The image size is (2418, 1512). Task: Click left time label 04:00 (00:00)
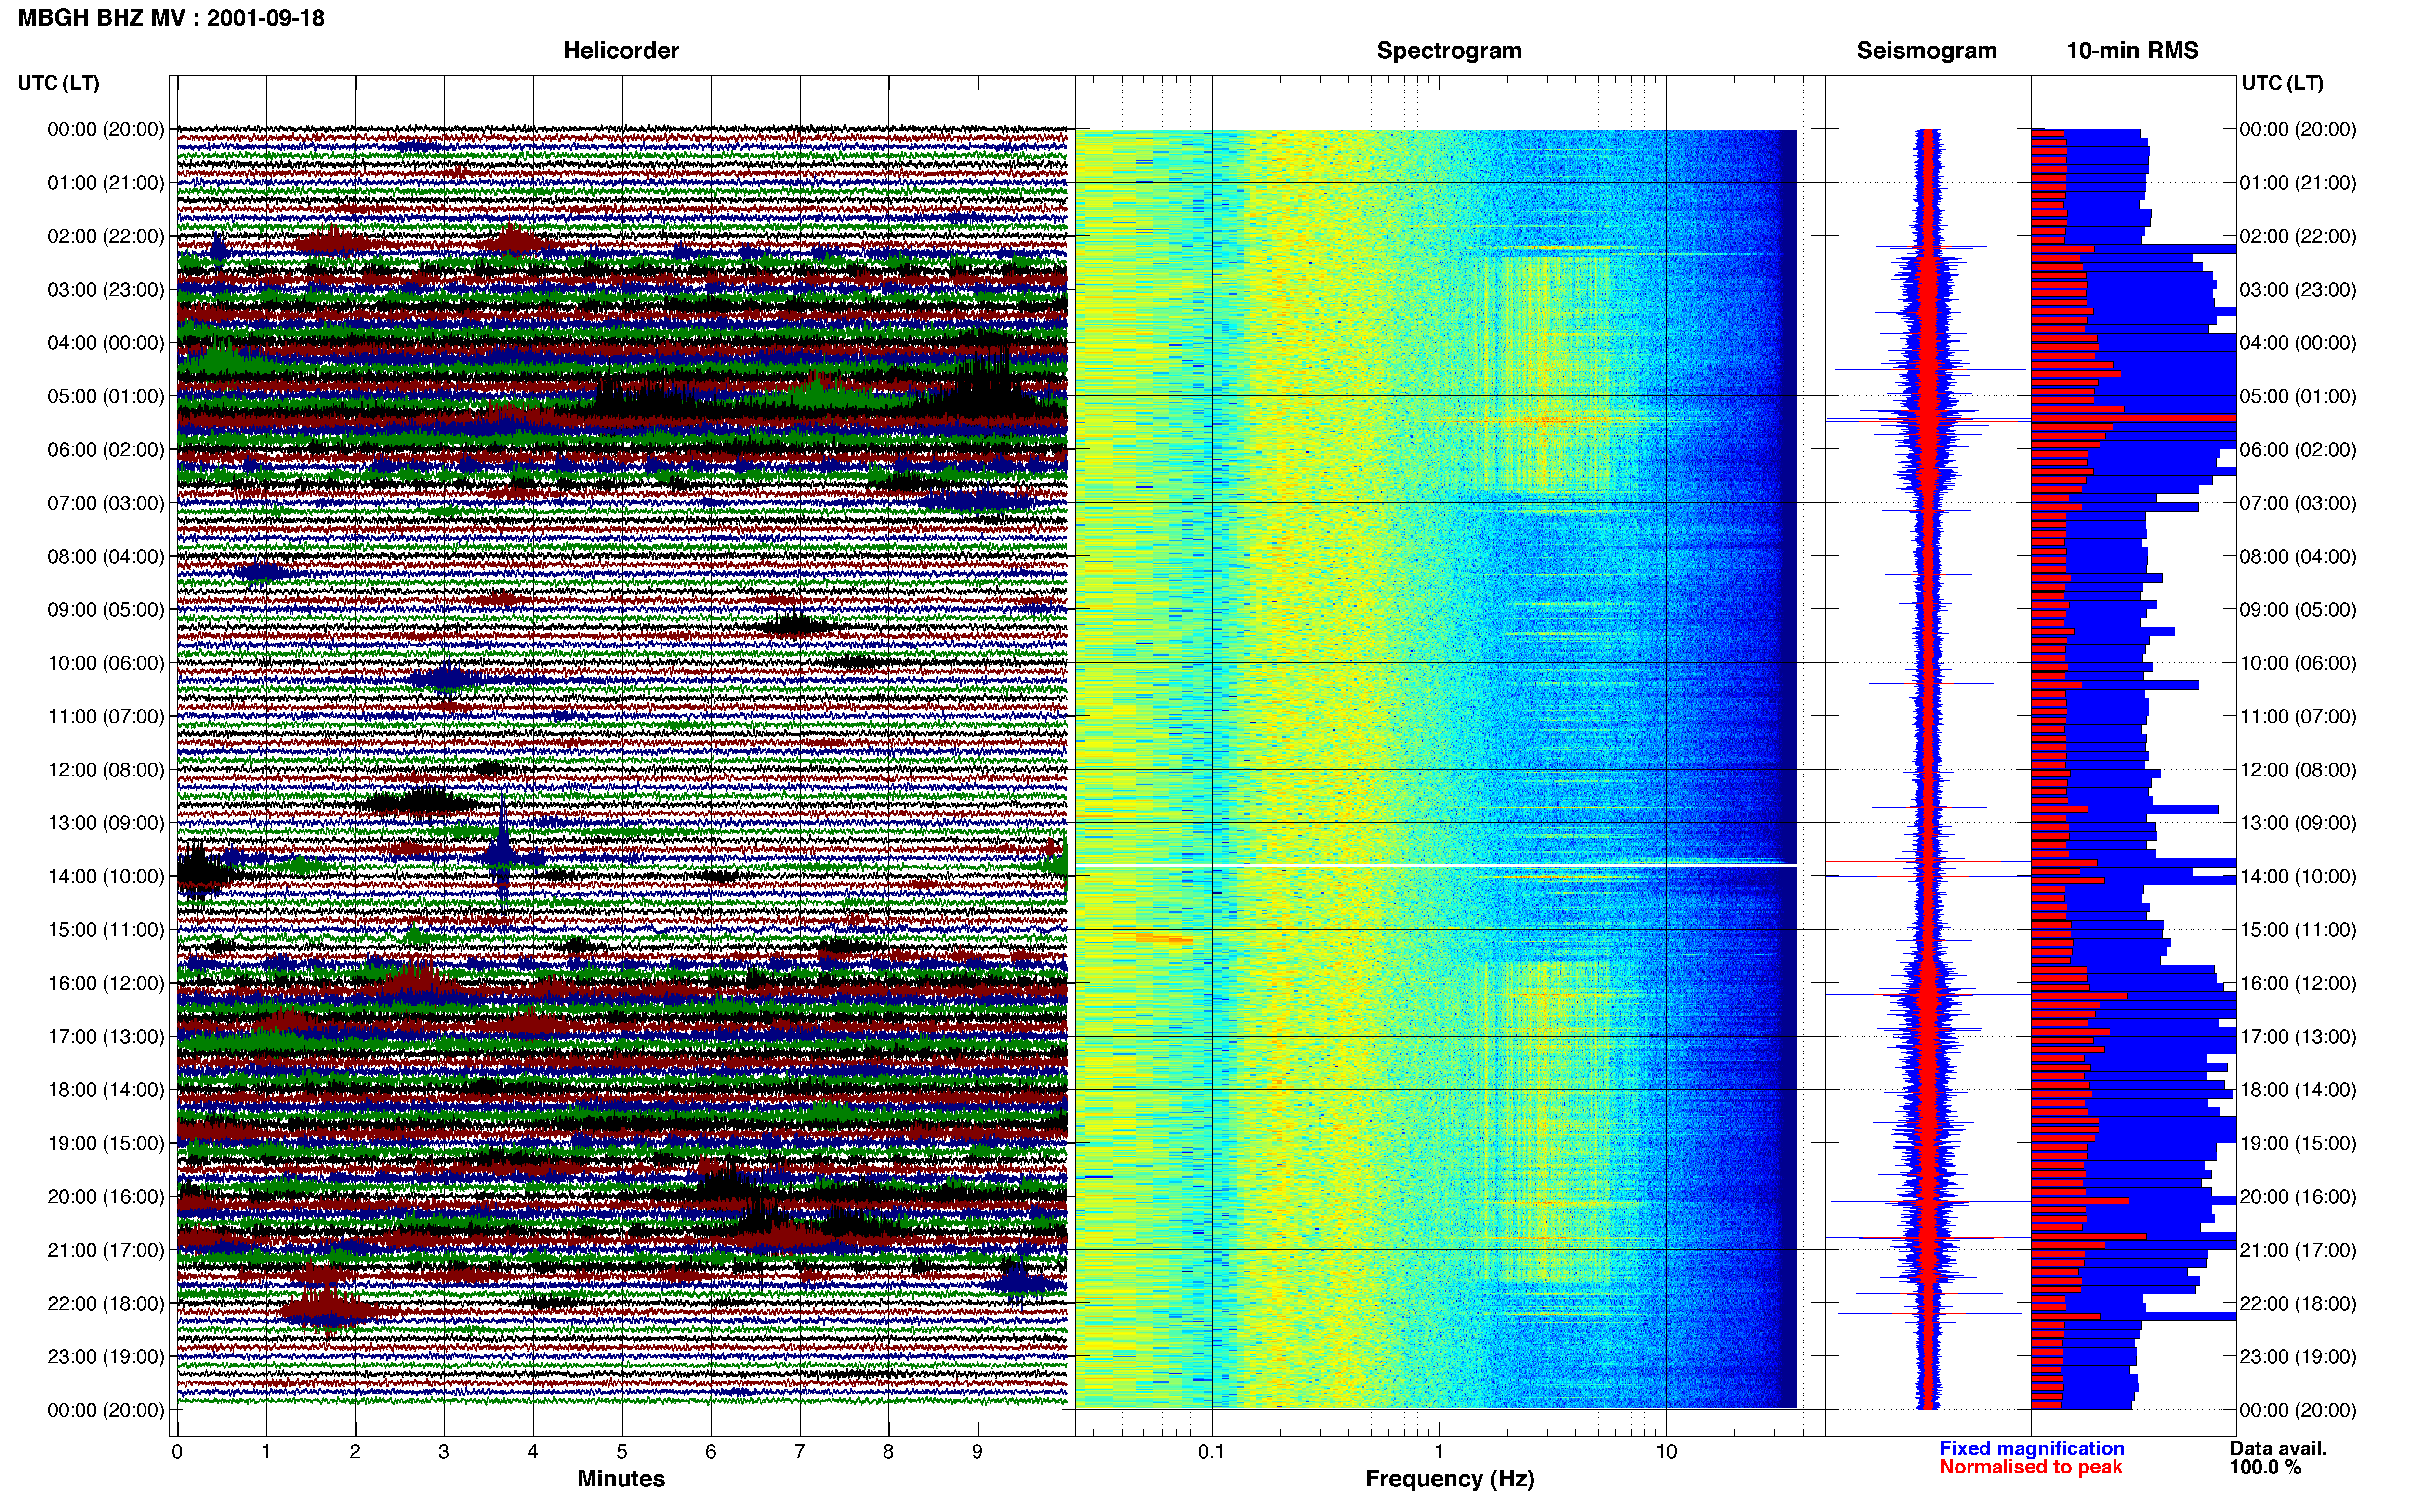pos(106,343)
